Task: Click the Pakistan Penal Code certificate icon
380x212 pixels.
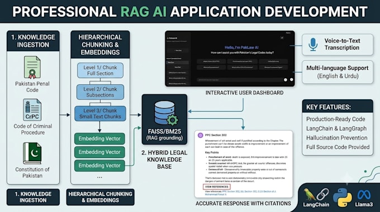Action: 32,68
